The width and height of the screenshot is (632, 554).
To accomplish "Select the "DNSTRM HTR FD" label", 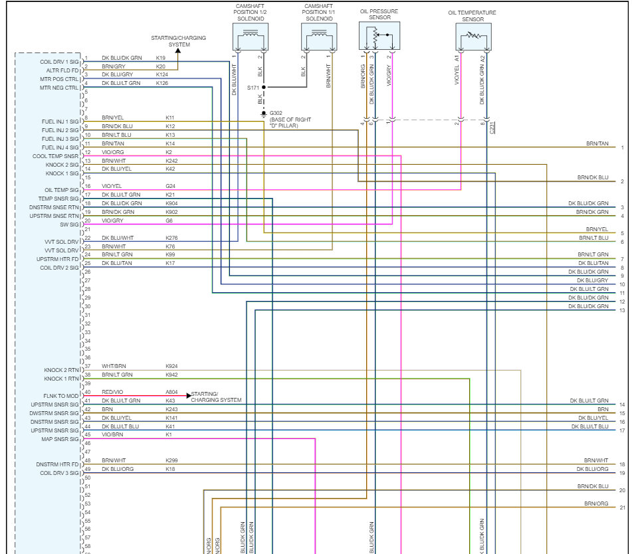I will 57,464.
